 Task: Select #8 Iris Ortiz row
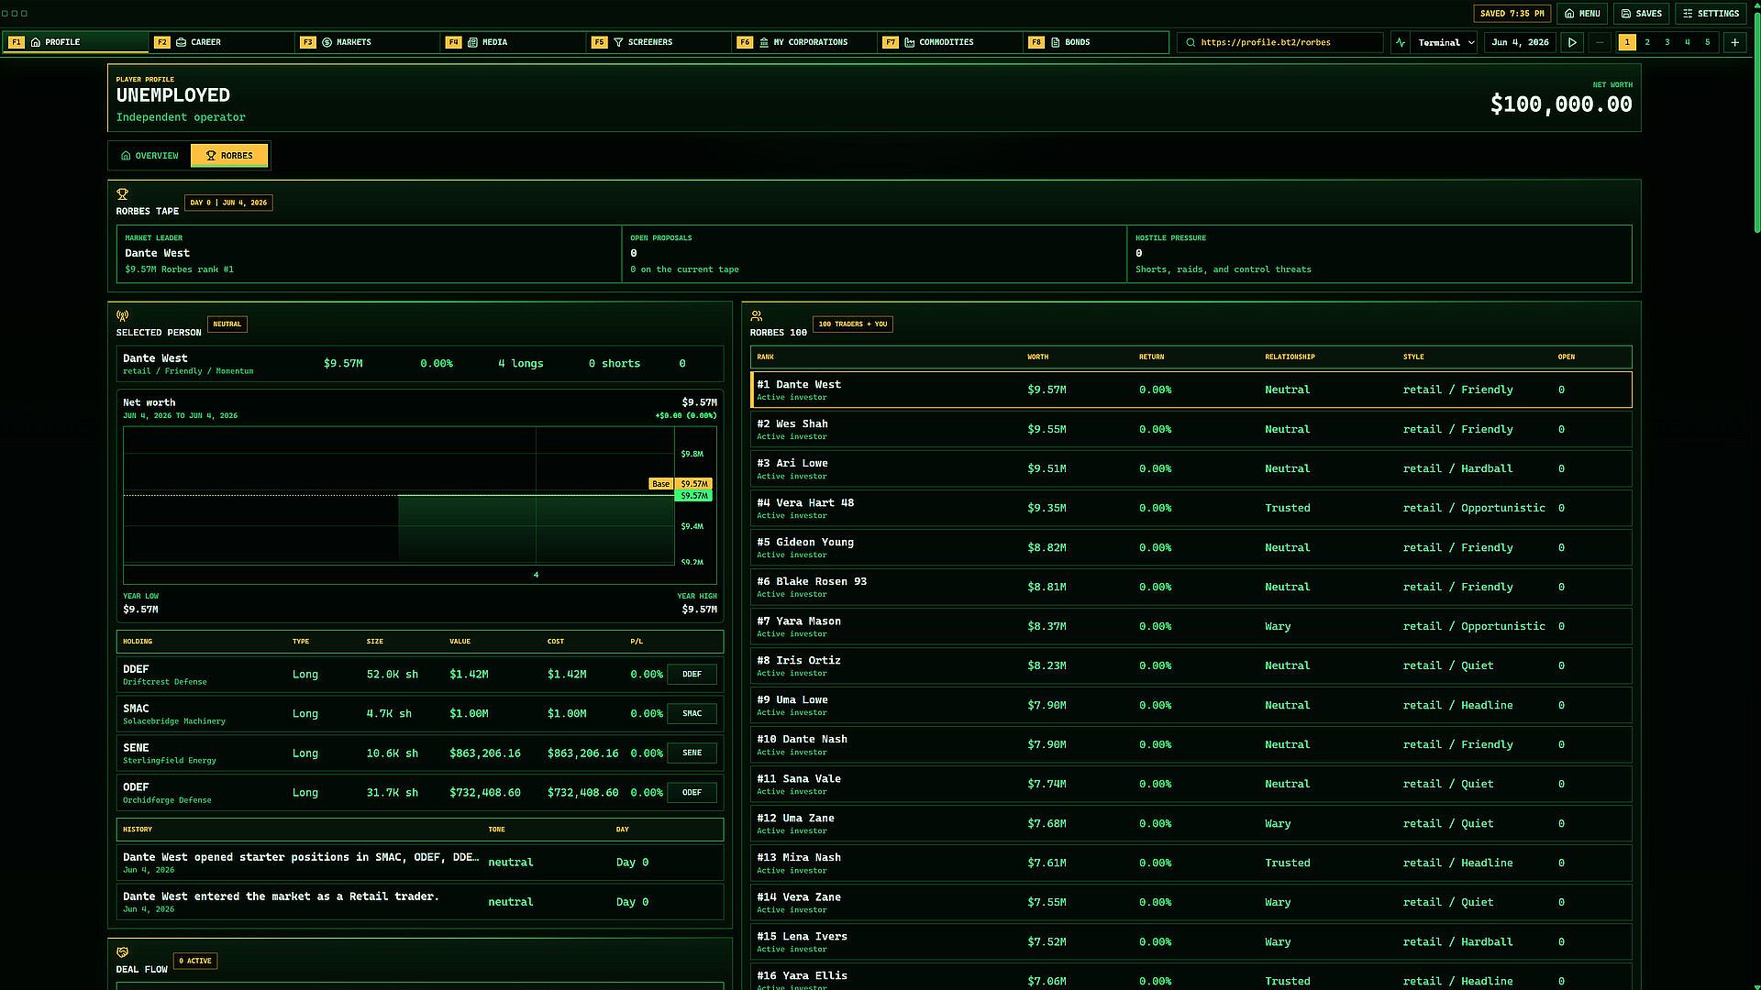[x=1191, y=665]
